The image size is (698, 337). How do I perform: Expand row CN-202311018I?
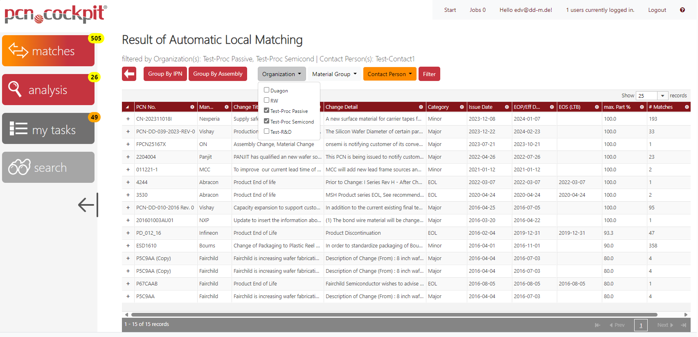tap(128, 119)
